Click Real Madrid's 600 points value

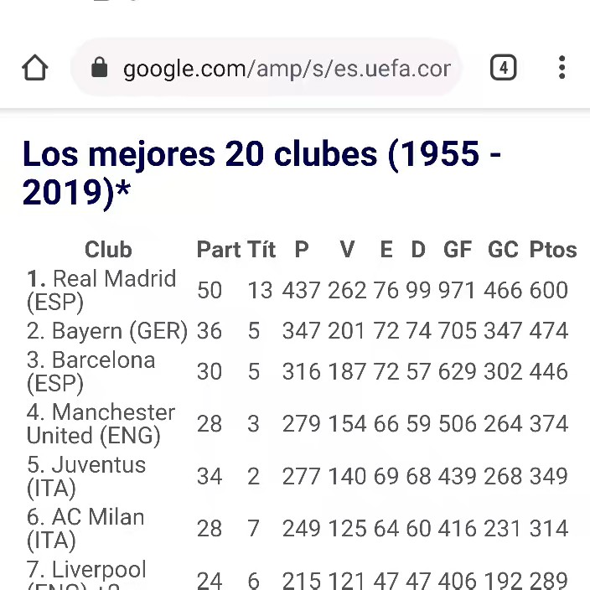(549, 290)
